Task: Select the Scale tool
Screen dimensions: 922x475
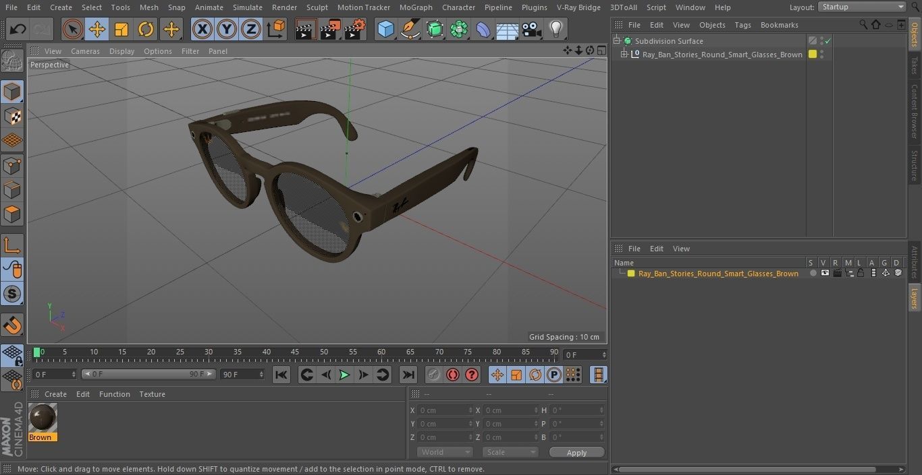Action: (x=121, y=30)
